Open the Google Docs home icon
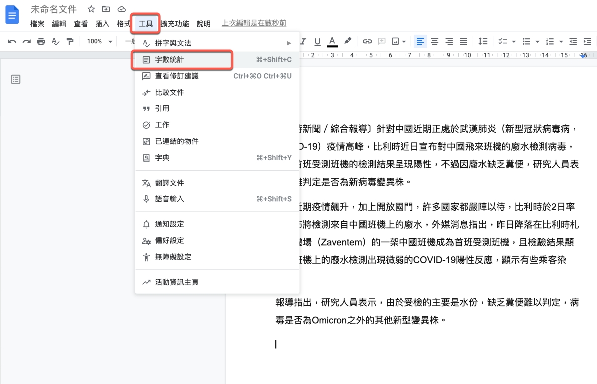 [x=12, y=15]
